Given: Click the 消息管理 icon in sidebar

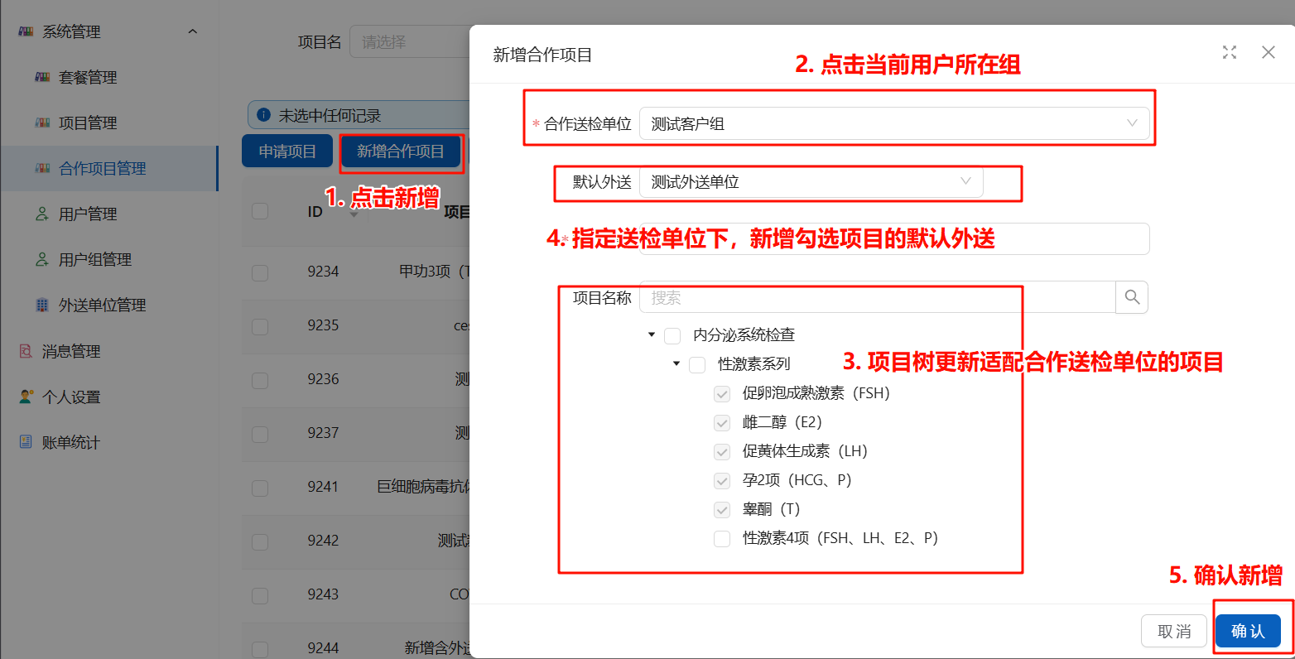Looking at the screenshot, I should (26, 351).
